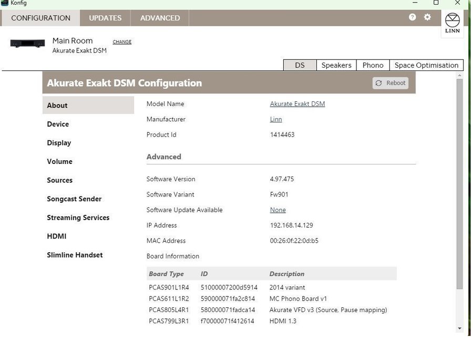Click the Linn logo

pos(452,24)
